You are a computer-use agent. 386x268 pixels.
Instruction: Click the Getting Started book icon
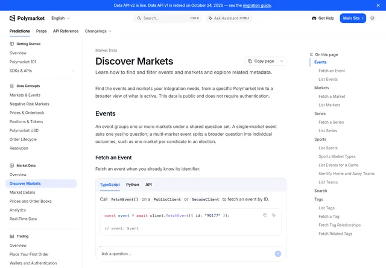coord(11,44)
